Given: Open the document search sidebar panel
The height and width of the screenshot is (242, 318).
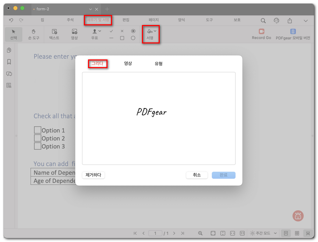Looking at the screenshot, I should [9, 85].
